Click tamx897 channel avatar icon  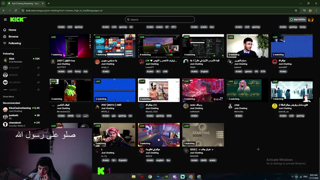tap(274, 62)
